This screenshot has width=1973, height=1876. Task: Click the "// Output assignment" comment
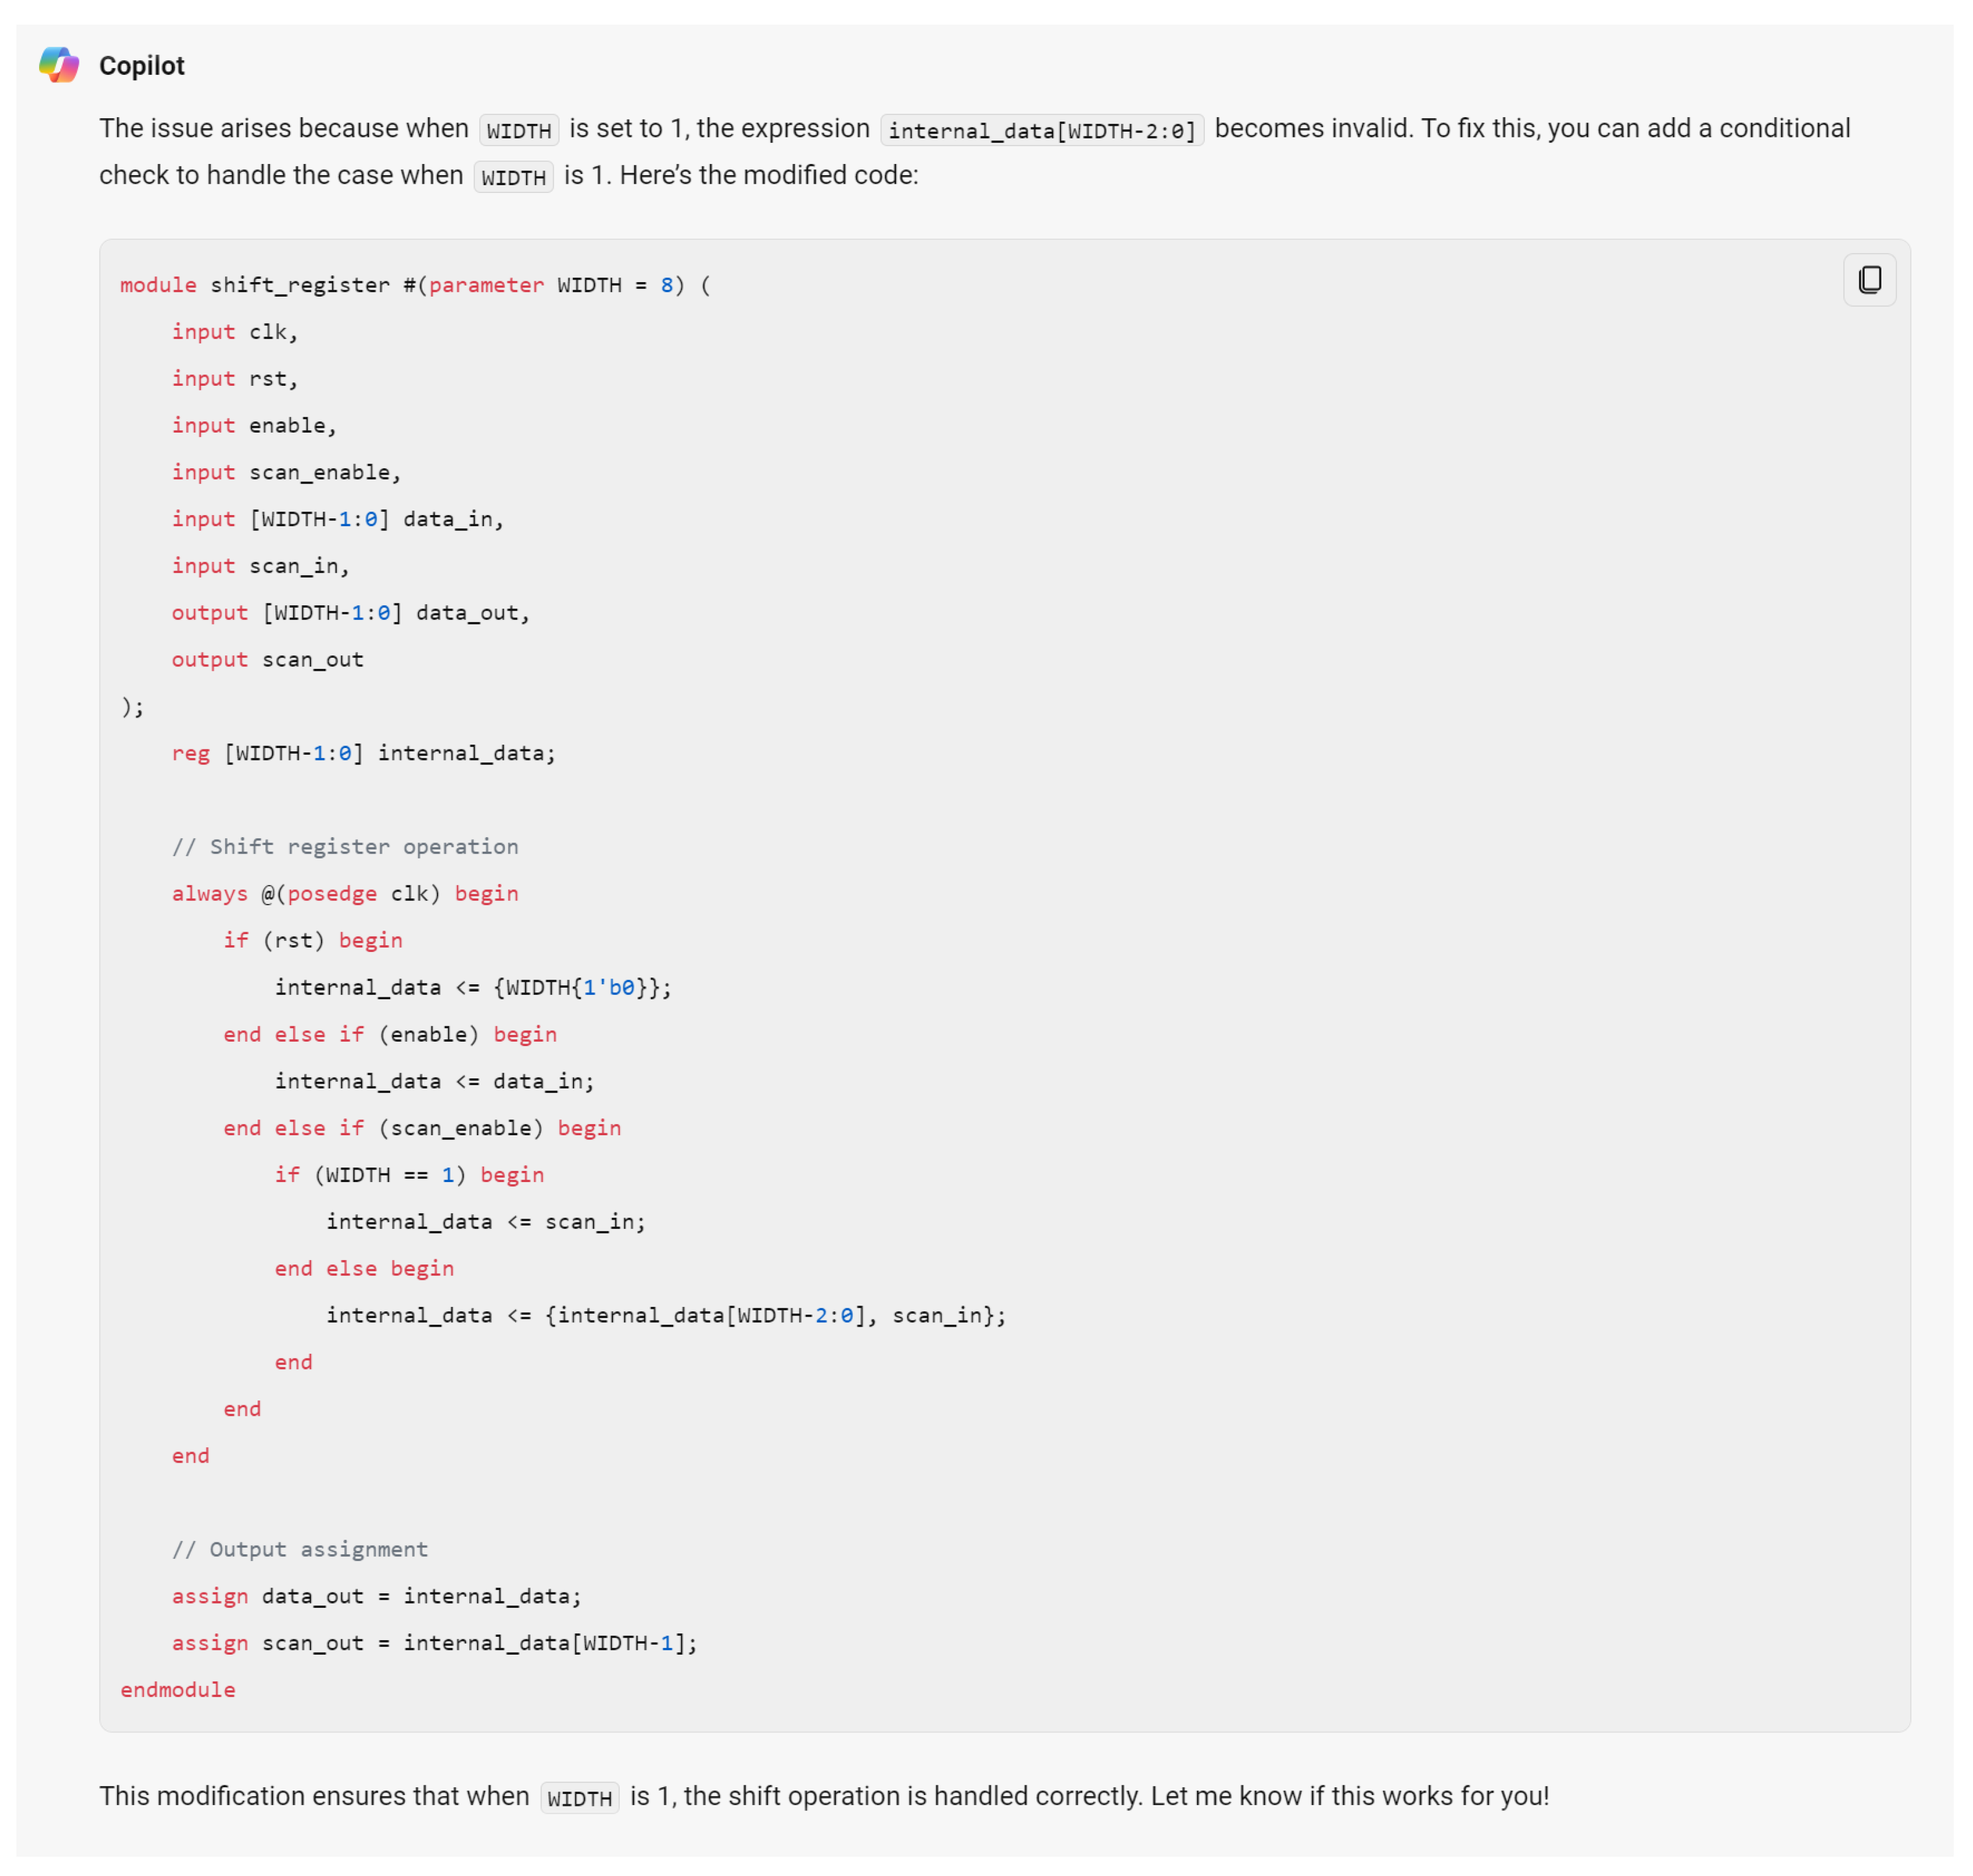pyautogui.click(x=300, y=1549)
